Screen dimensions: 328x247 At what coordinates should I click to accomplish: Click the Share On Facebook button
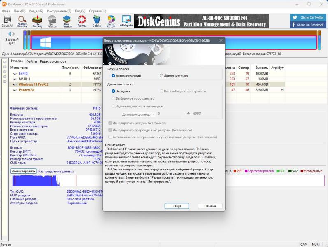coord(309,25)
